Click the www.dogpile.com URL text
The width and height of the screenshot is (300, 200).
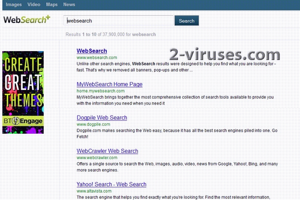point(93,124)
